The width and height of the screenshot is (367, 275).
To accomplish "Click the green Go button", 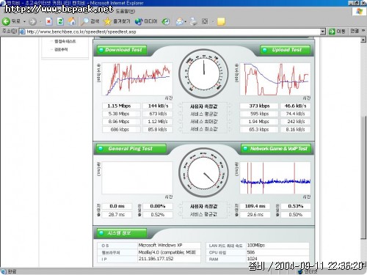I will point(337,32).
